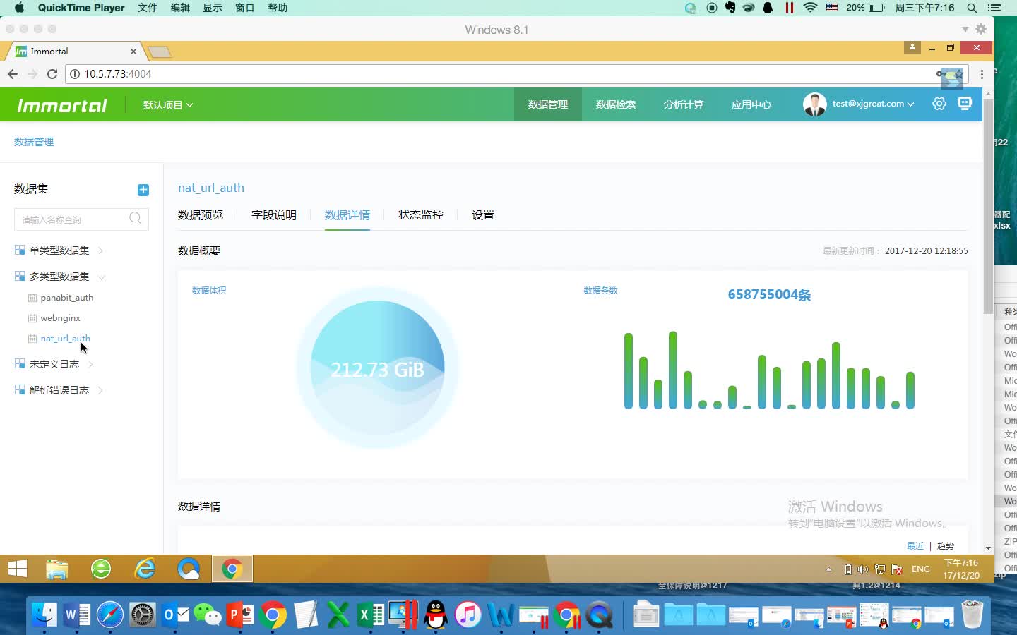
Task: Click the page vertical scrollbar
Action: click(988, 207)
